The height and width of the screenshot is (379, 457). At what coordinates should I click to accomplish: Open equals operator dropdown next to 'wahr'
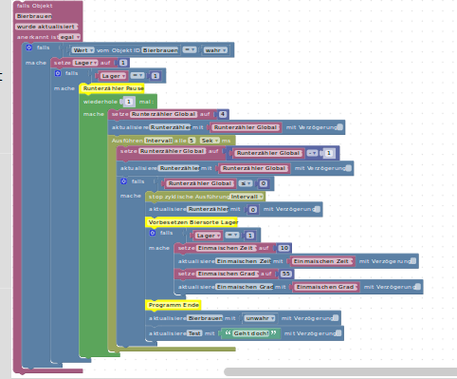coord(190,49)
